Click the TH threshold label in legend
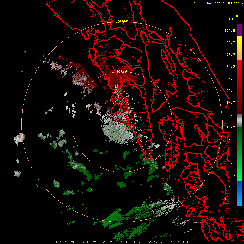The width and height of the screenshot is (244, 244). [233, 211]
